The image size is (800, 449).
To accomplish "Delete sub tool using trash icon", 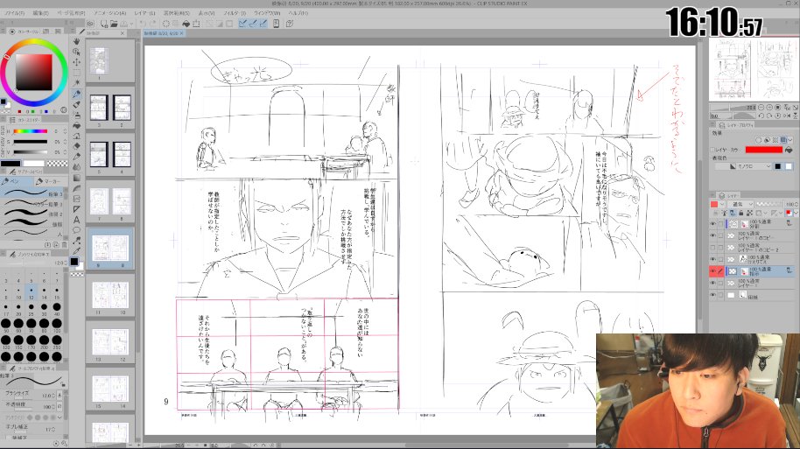I will pos(64,245).
